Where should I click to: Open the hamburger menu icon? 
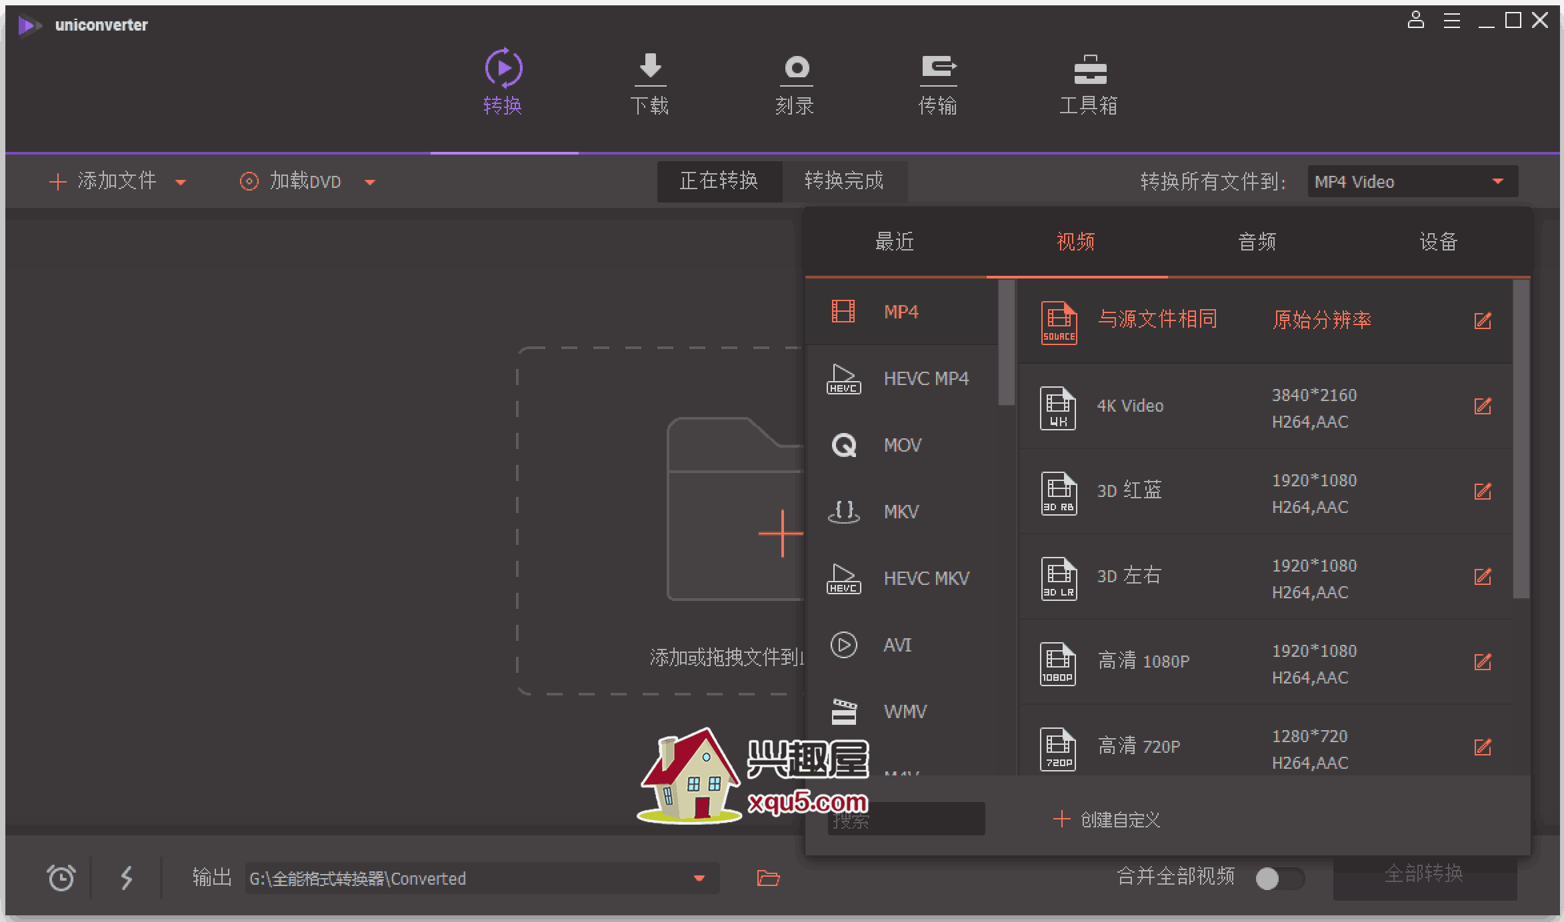pyautogui.click(x=1452, y=21)
